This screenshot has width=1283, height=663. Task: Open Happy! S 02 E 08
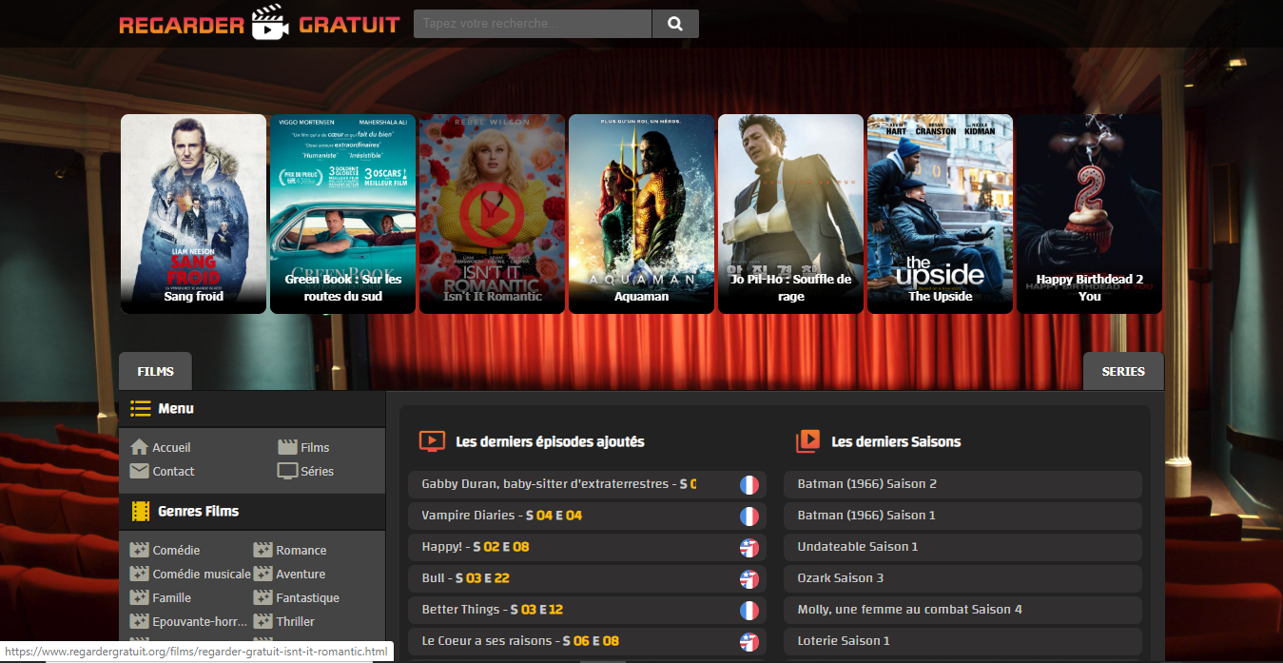pos(587,547)
